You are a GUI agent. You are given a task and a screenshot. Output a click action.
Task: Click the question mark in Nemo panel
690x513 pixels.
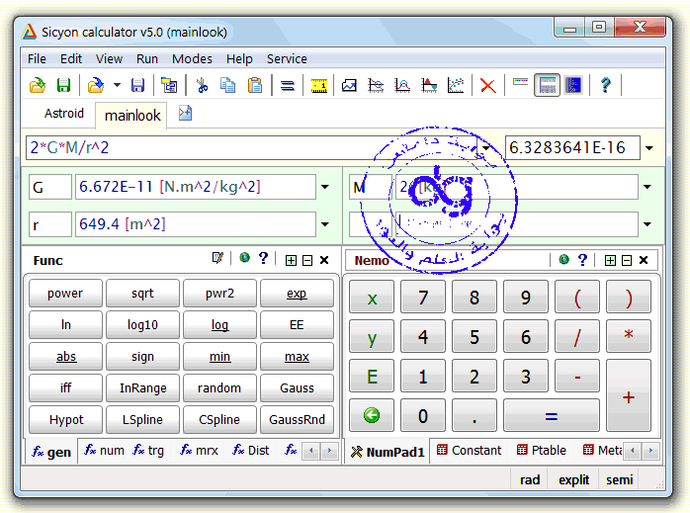582,260
